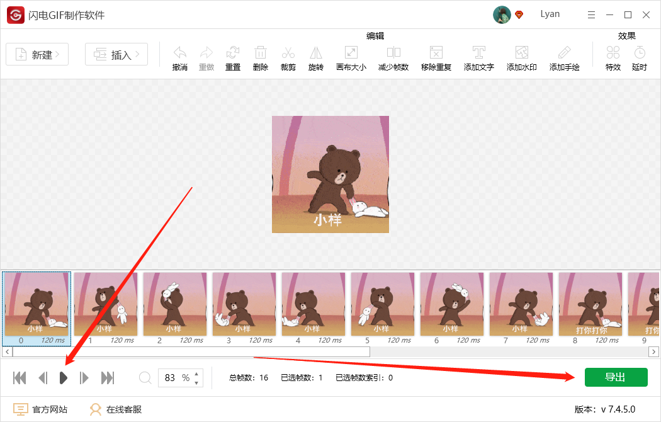Click 减少帧数 reduce frames icon
Viewport: 661px width, 422px height.
pos(393,53)
